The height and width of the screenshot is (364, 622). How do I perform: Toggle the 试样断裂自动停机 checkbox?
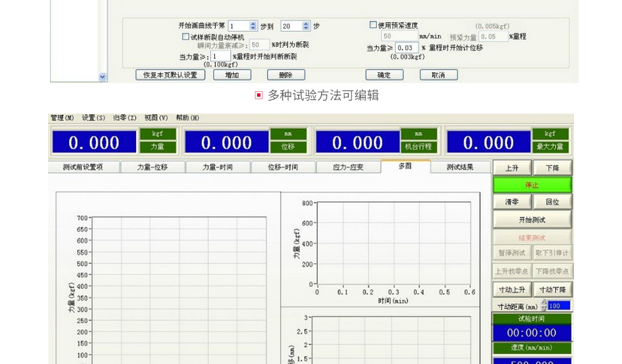point(186,36)
